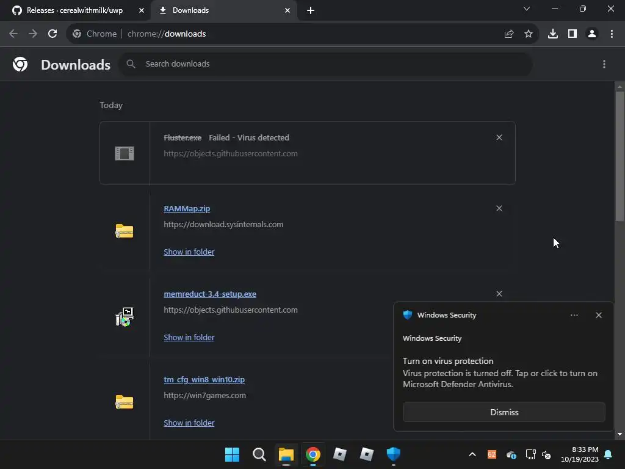Click the download.sysinternals.com URL text
Screen dimensions: 625x469
coord(223,225)
